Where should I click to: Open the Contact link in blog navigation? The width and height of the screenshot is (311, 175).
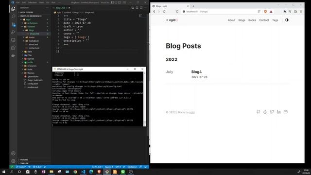264,20
